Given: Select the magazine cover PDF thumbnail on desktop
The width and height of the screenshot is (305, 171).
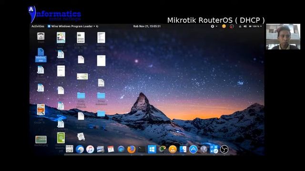Looking at the screenshot, I should click(61, 38).
